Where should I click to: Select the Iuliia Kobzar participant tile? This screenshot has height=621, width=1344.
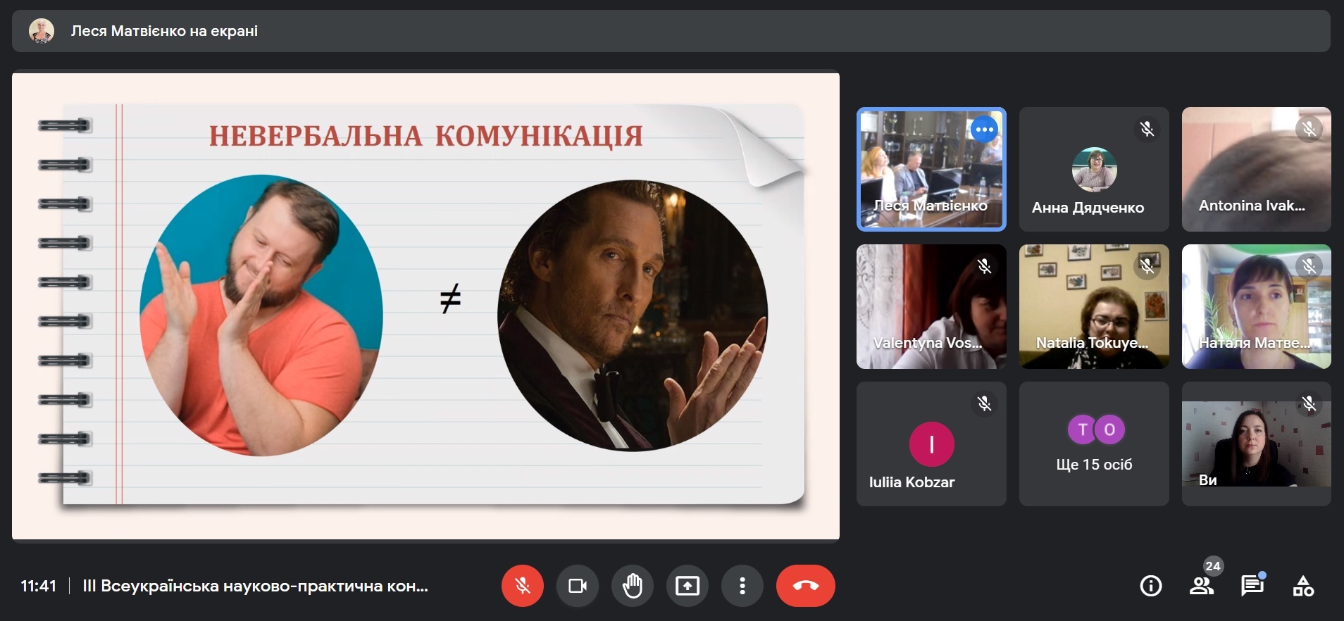(931, 444)
